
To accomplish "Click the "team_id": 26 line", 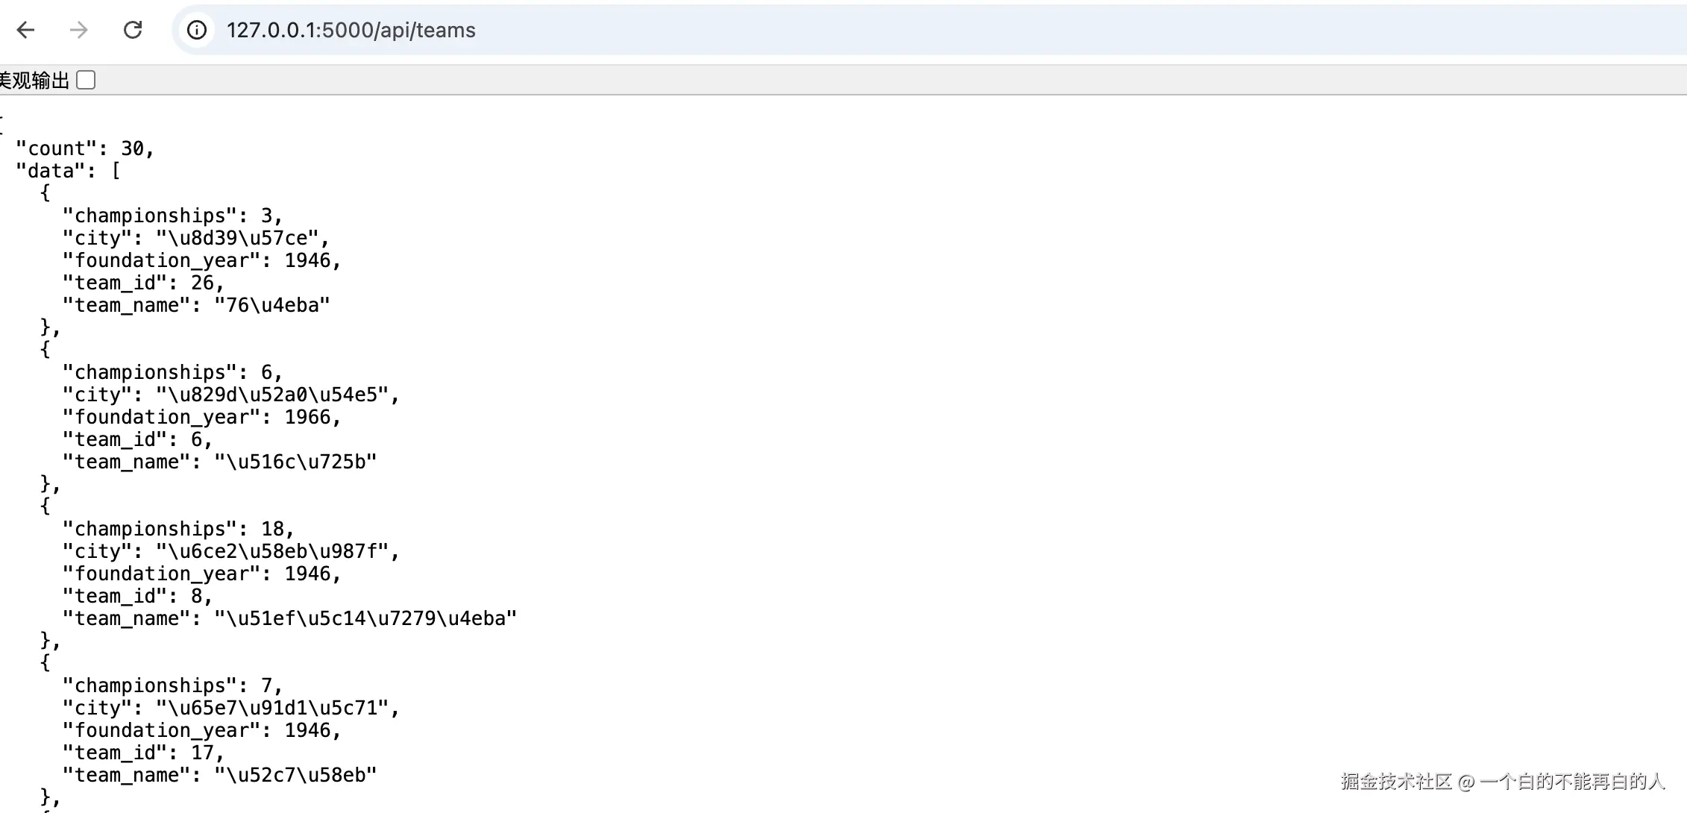I will [x=142, y=283].
